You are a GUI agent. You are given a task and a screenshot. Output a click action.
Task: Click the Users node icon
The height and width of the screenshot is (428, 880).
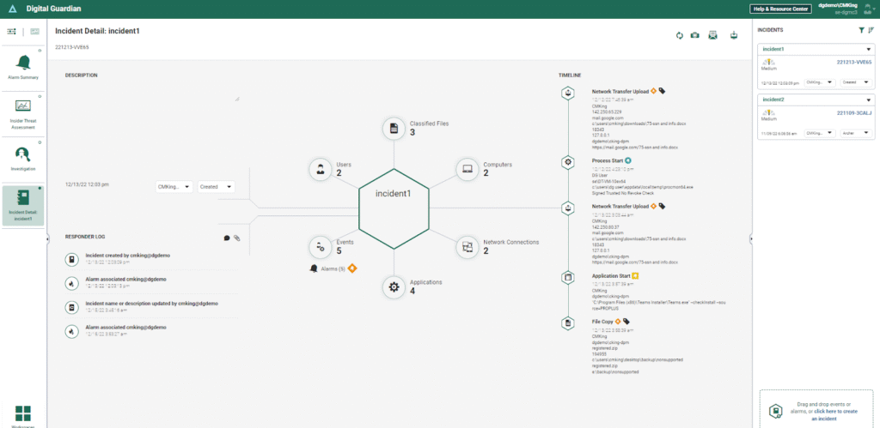click(x=320, y=169)
